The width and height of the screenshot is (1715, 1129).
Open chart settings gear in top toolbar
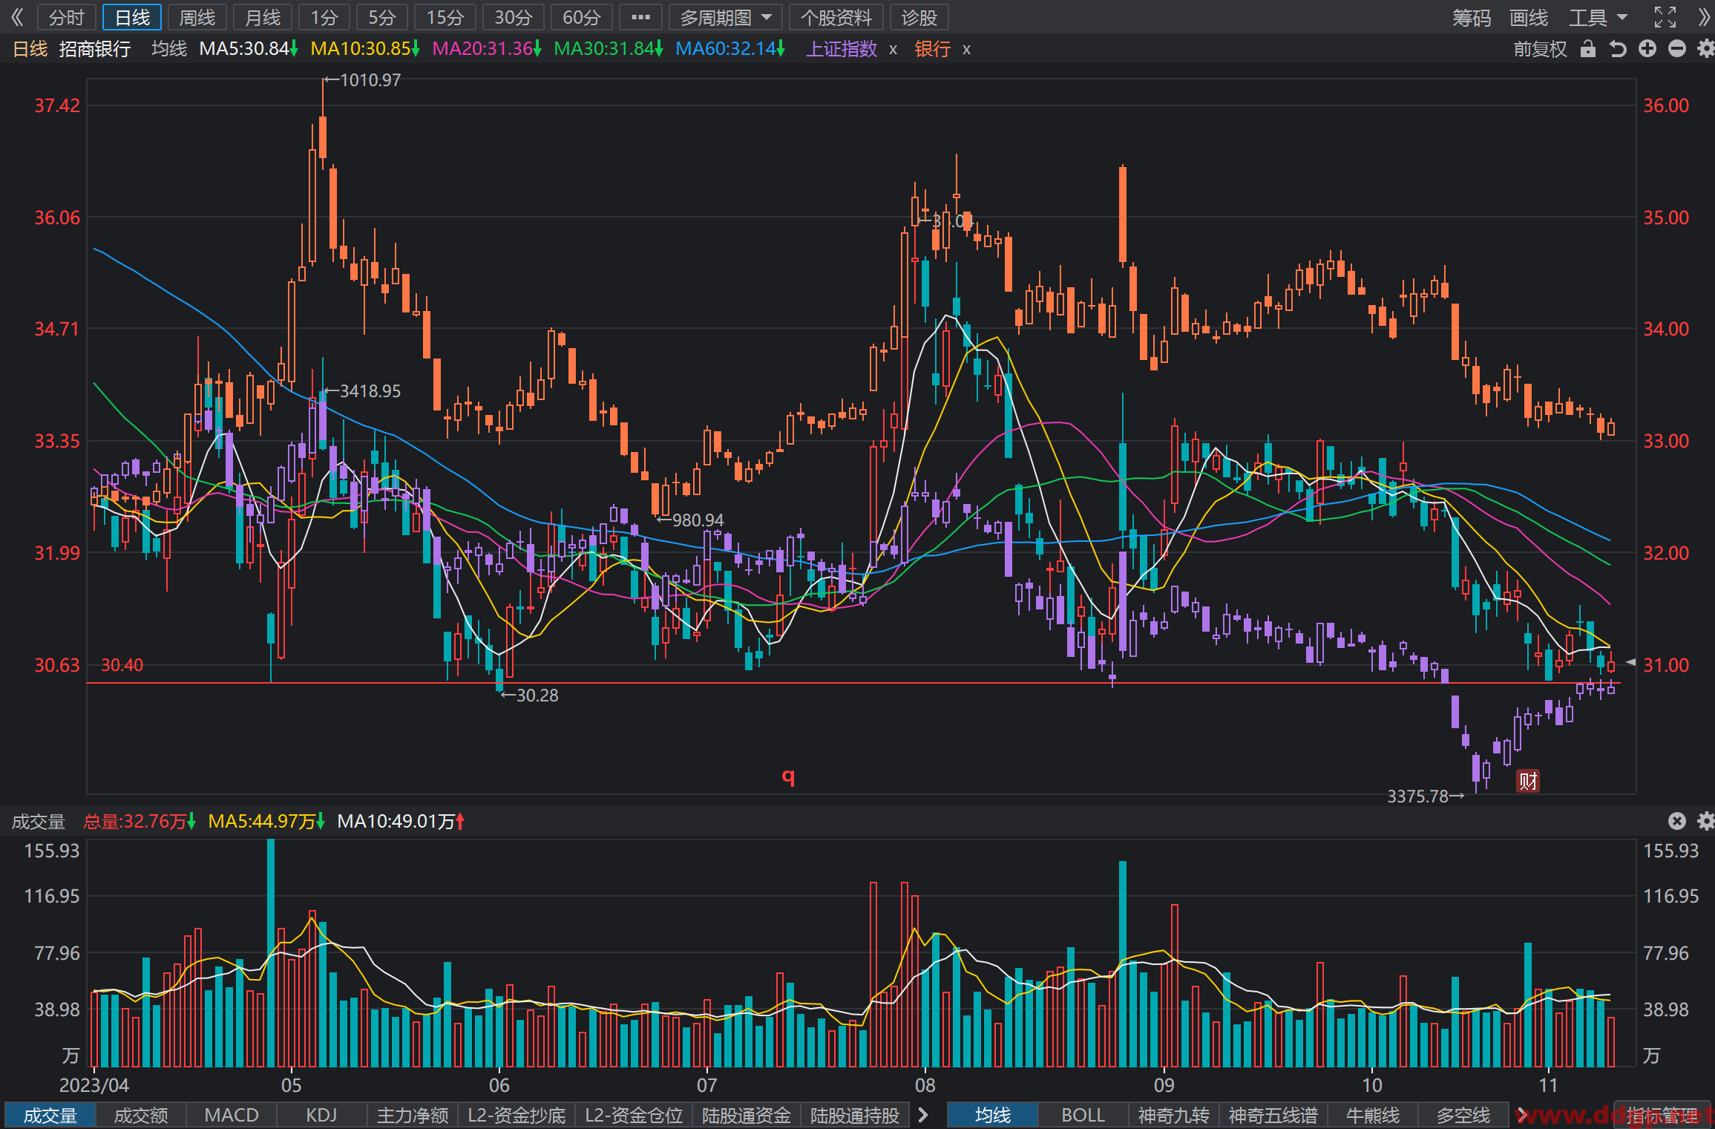tap(1706, 49)
